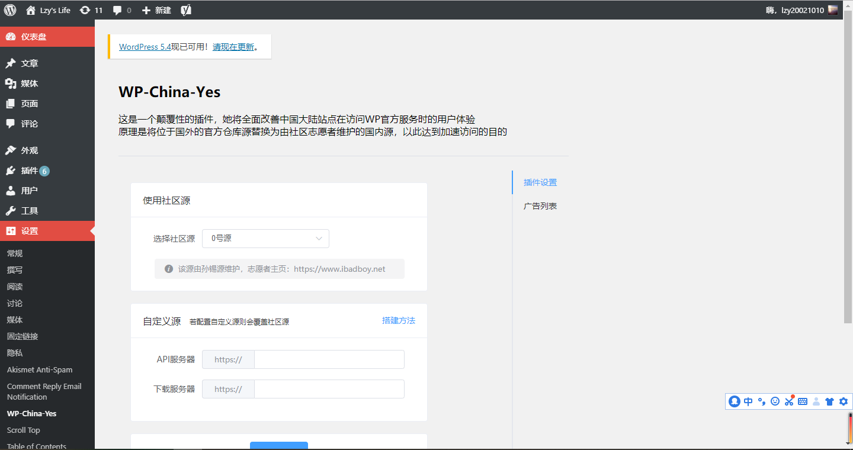Open 讨论 discussion settings
853x450 pixels.
(x=15, y=303)
